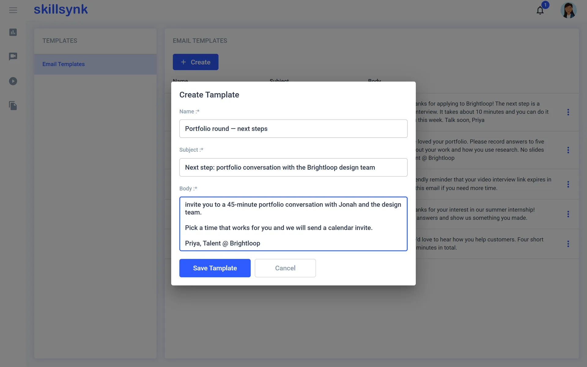Go to the skillsynk logo home

click(x=61, y=9)
